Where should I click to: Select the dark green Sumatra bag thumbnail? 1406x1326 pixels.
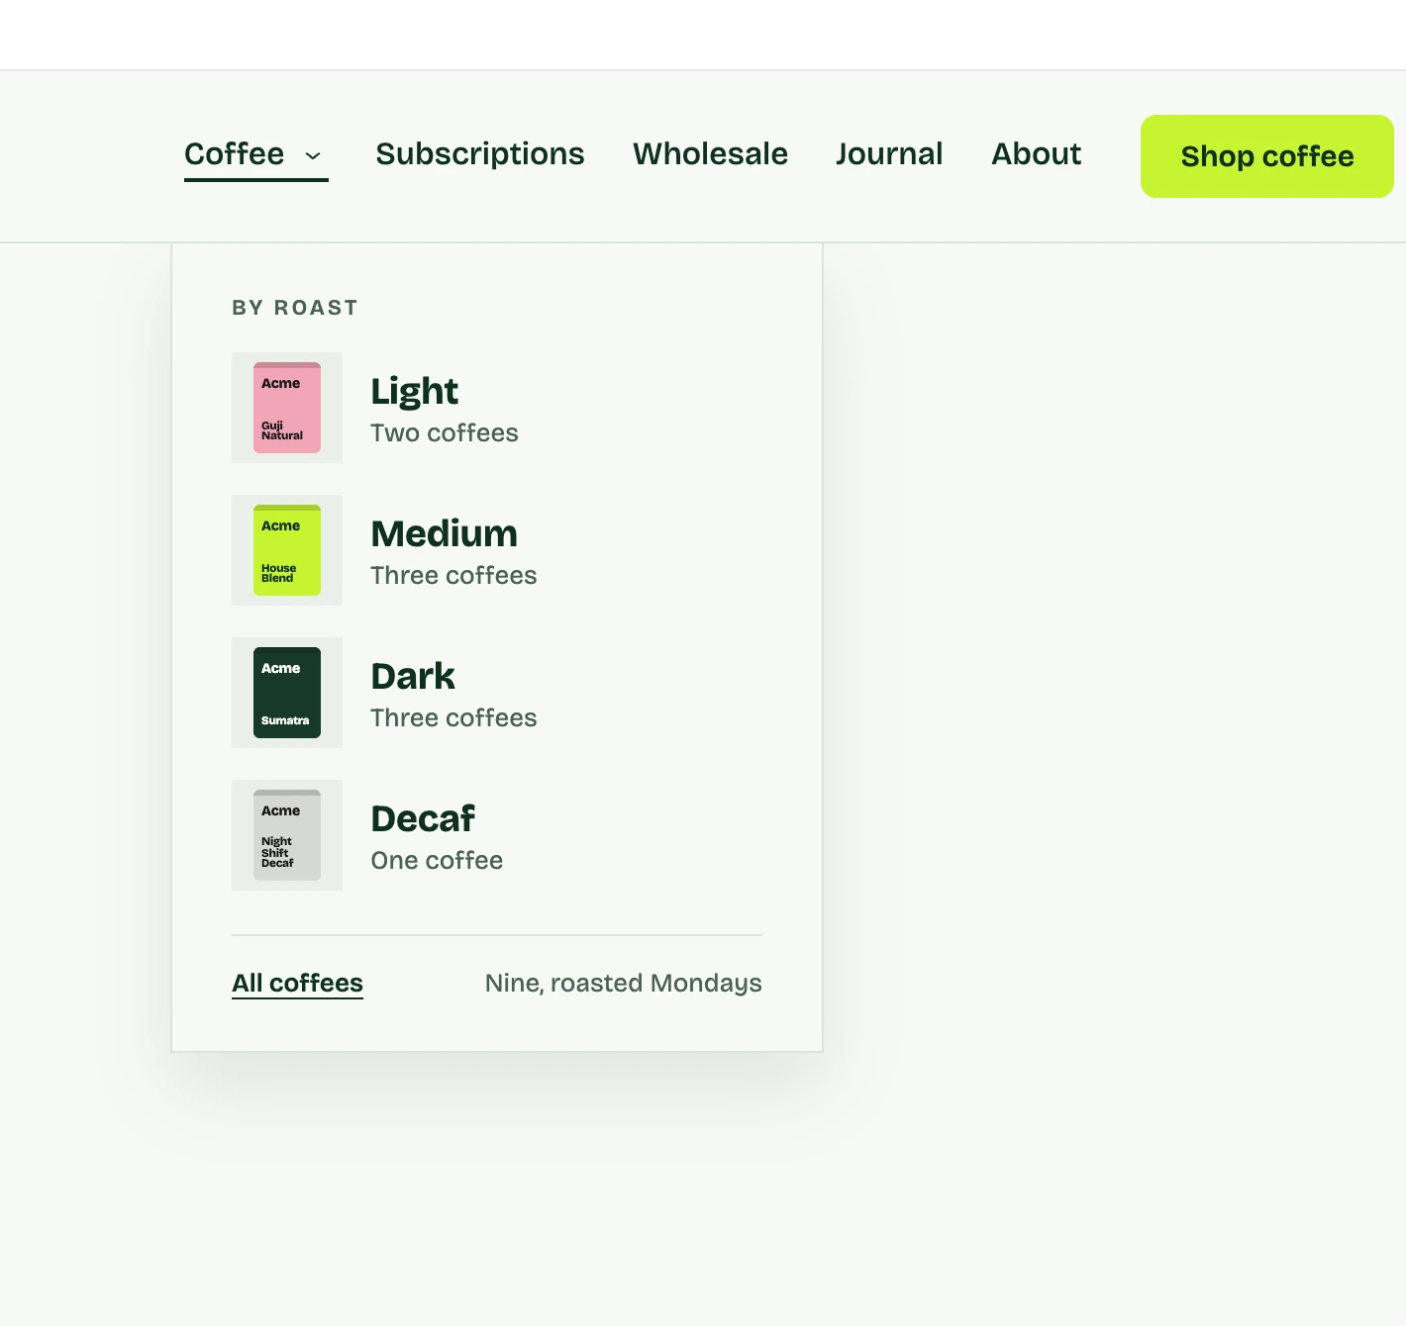287,693
